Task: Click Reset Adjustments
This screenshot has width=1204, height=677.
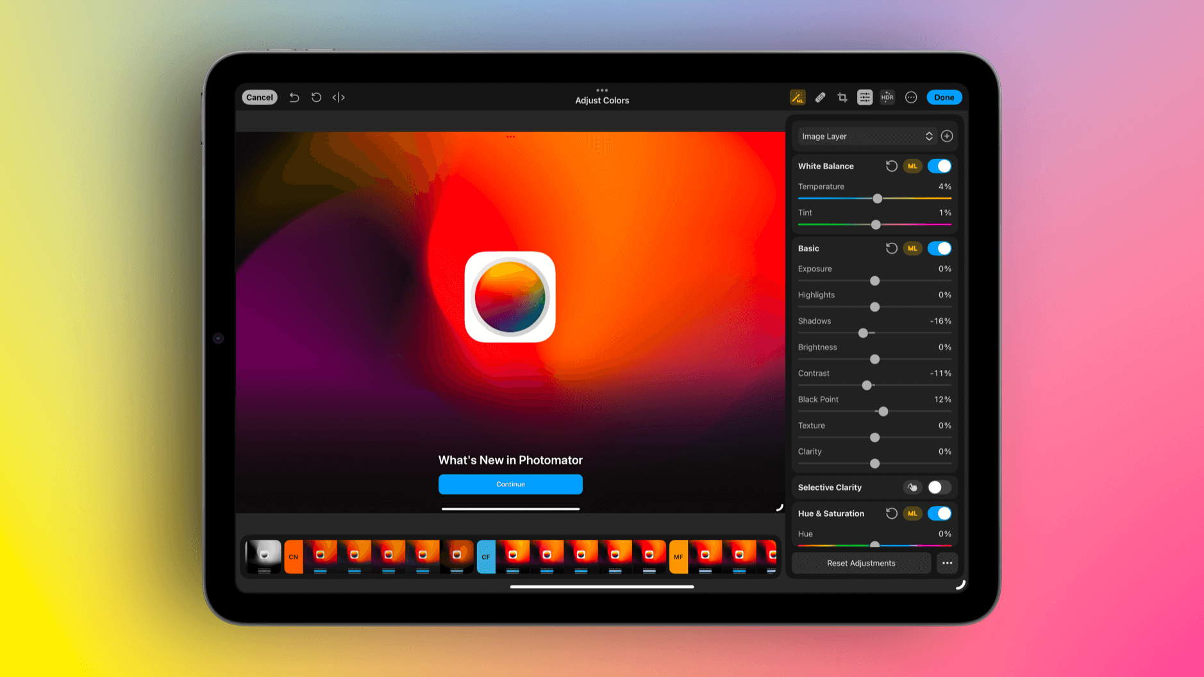Action: point(861,563)
